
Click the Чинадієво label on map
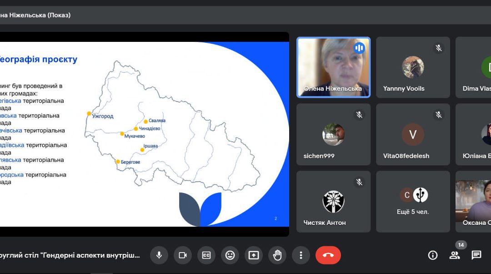tap(150, 128)
